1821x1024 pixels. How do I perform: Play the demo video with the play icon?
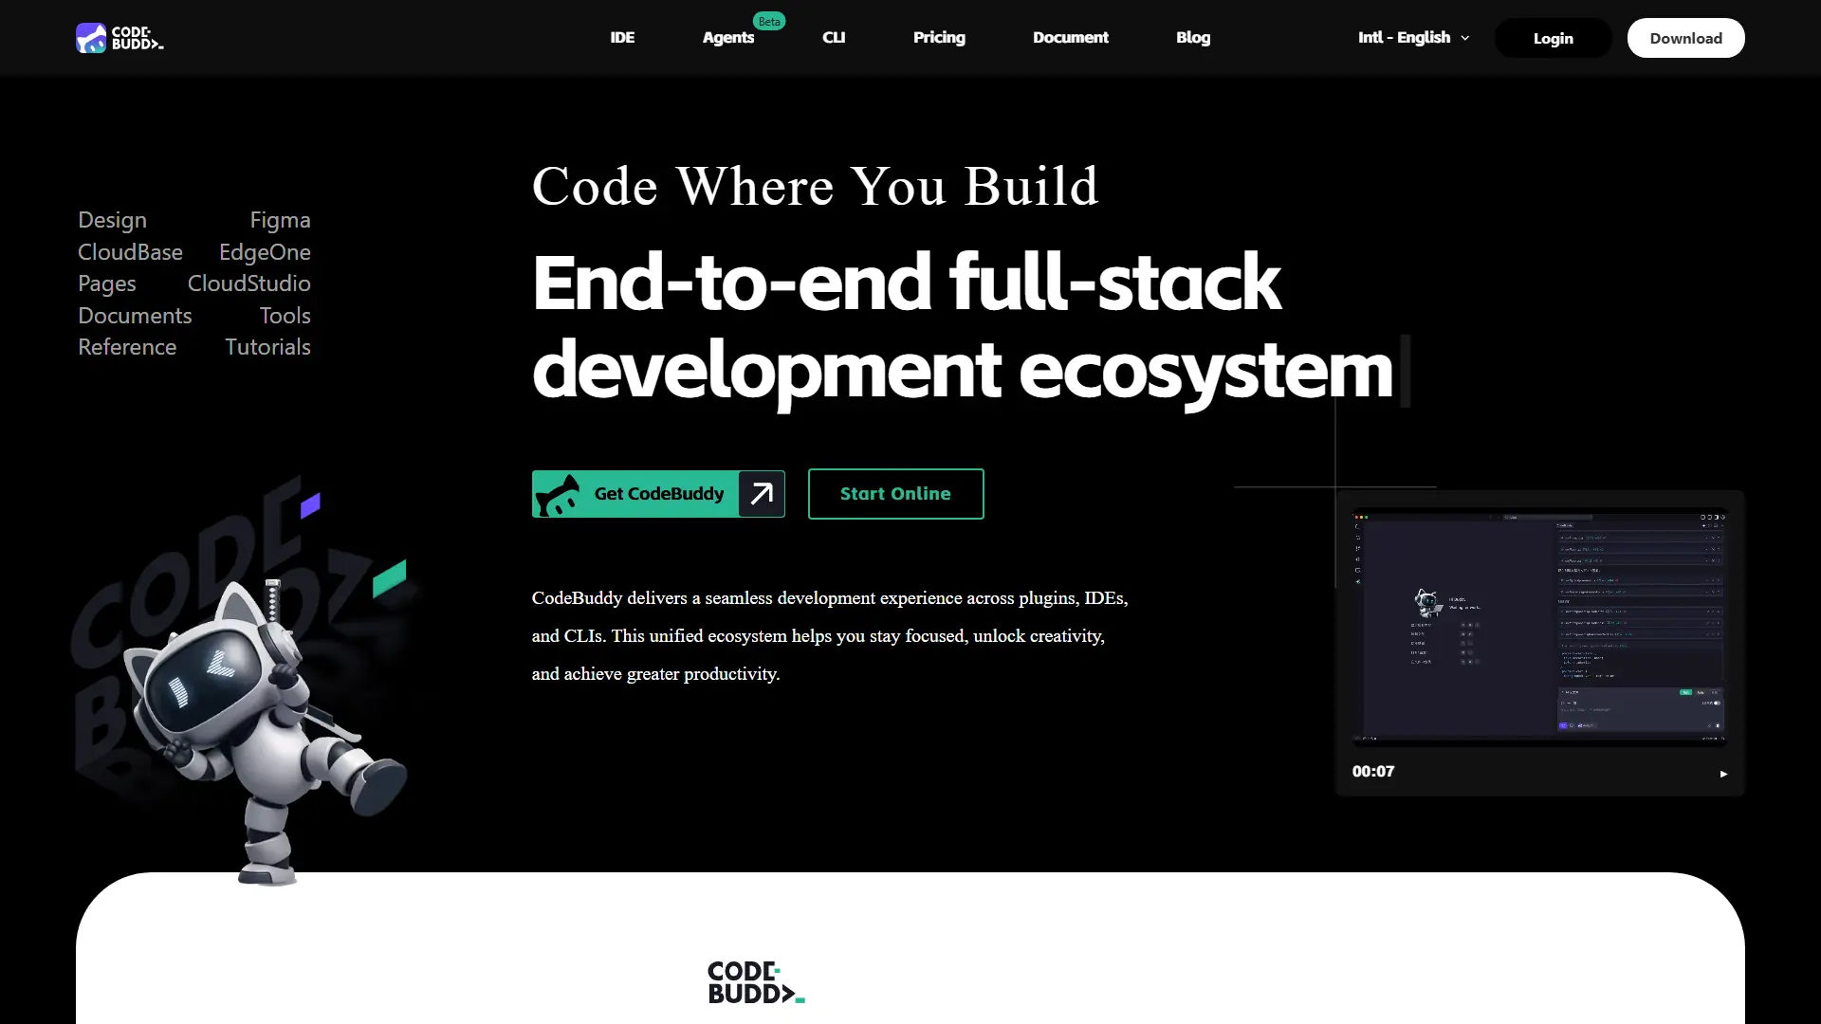(1723, 774)
